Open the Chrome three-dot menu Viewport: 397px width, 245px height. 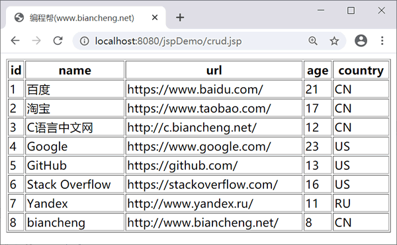pyautogui.click(x=382, y=41)
